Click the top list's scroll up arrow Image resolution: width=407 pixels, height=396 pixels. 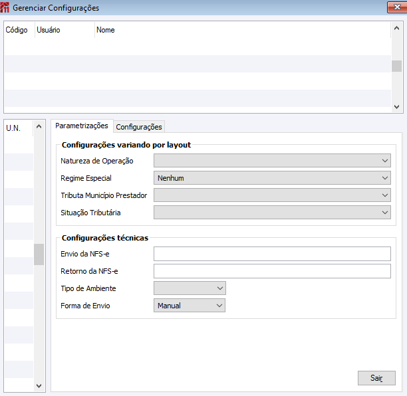[x=396, y=28]
